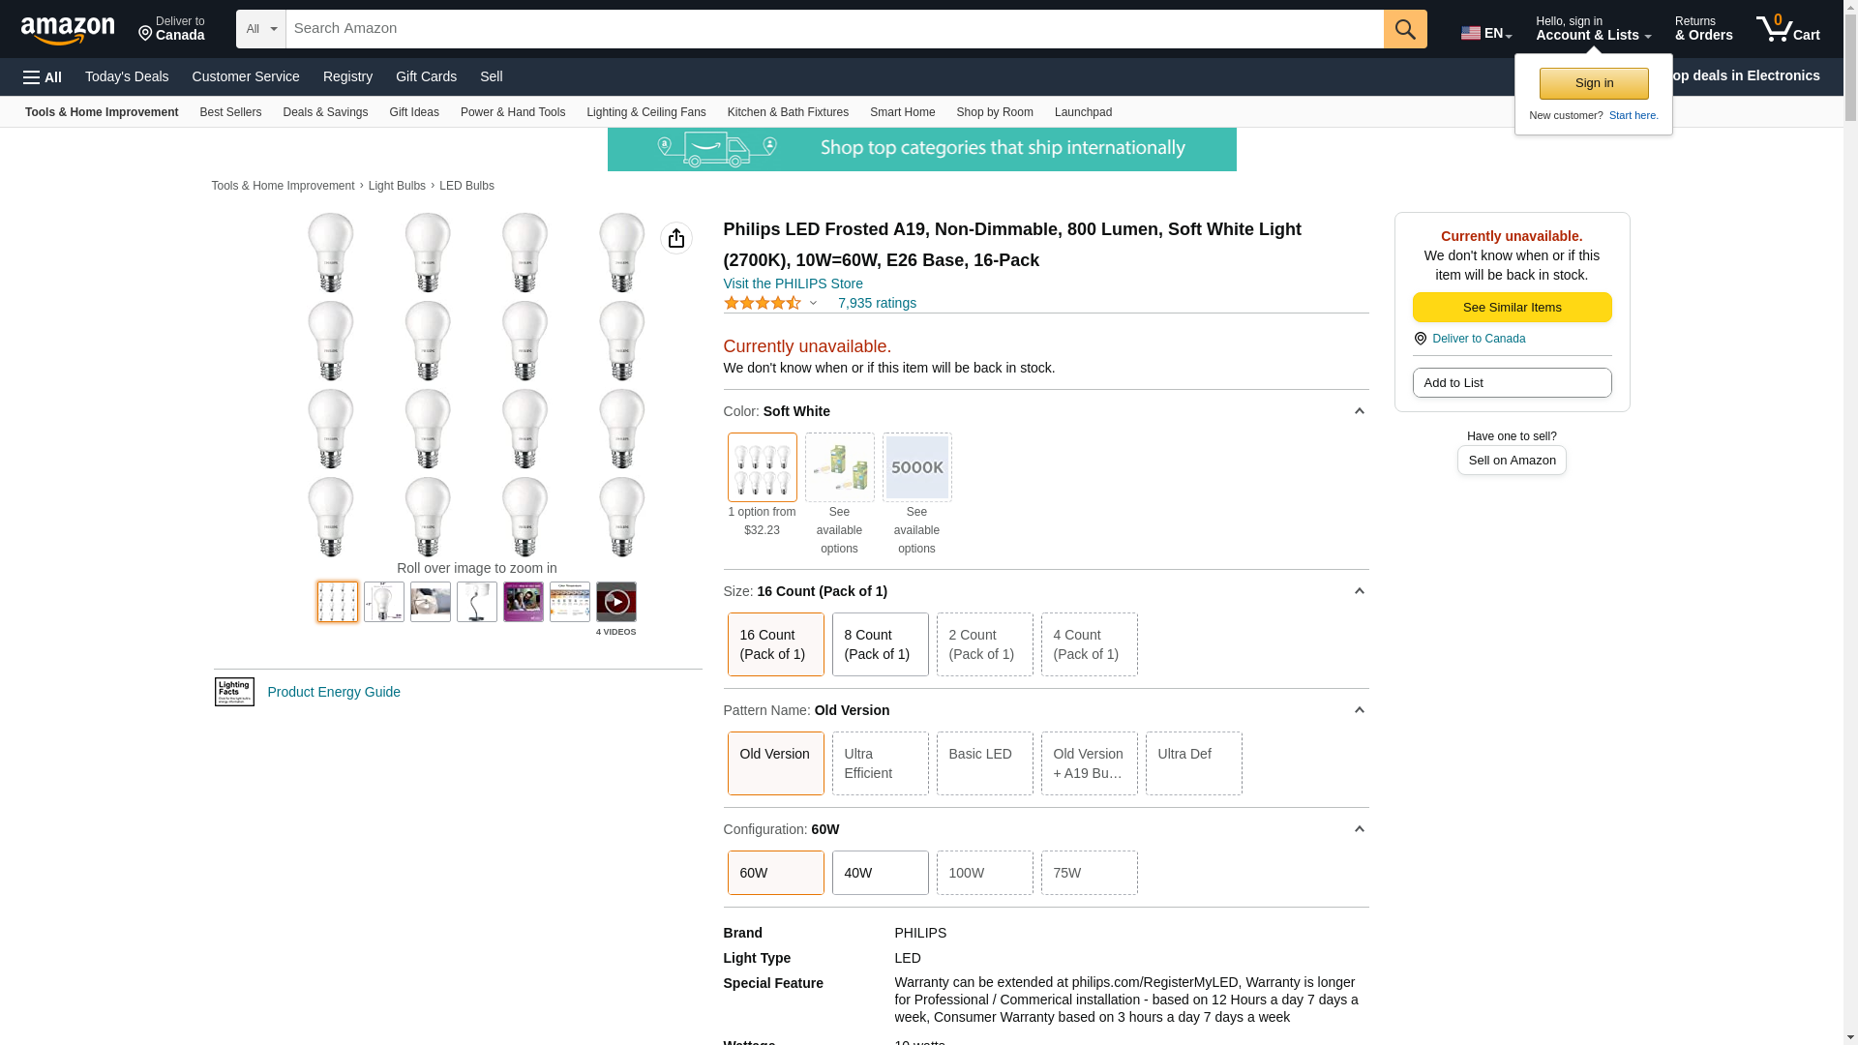Expand the star ratings breakdown popover
1858x1045 pixels.
pos(813,303)
